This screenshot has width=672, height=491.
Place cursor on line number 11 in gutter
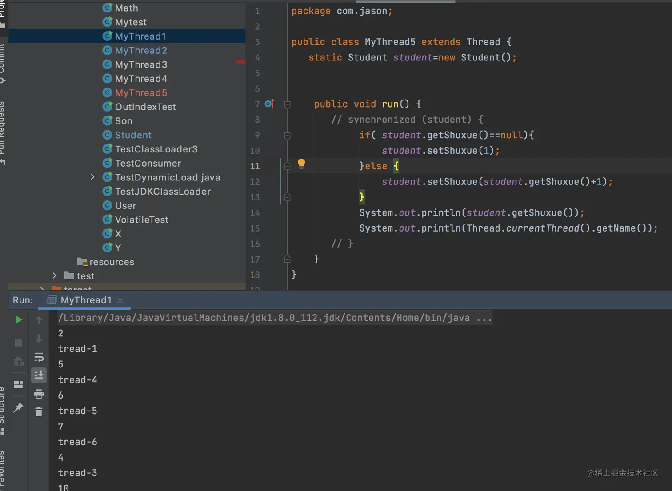pos(255,166)
